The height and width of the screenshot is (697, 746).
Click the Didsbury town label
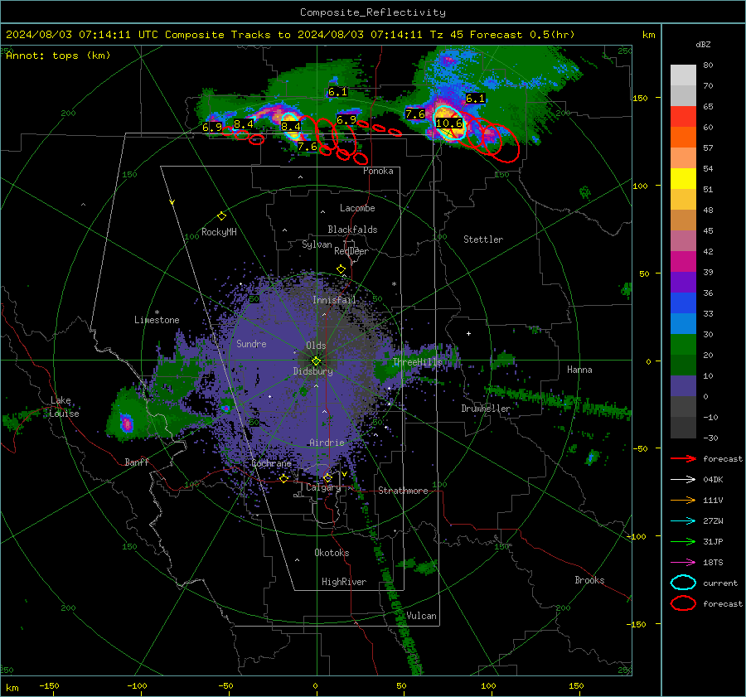coord(312,371)
